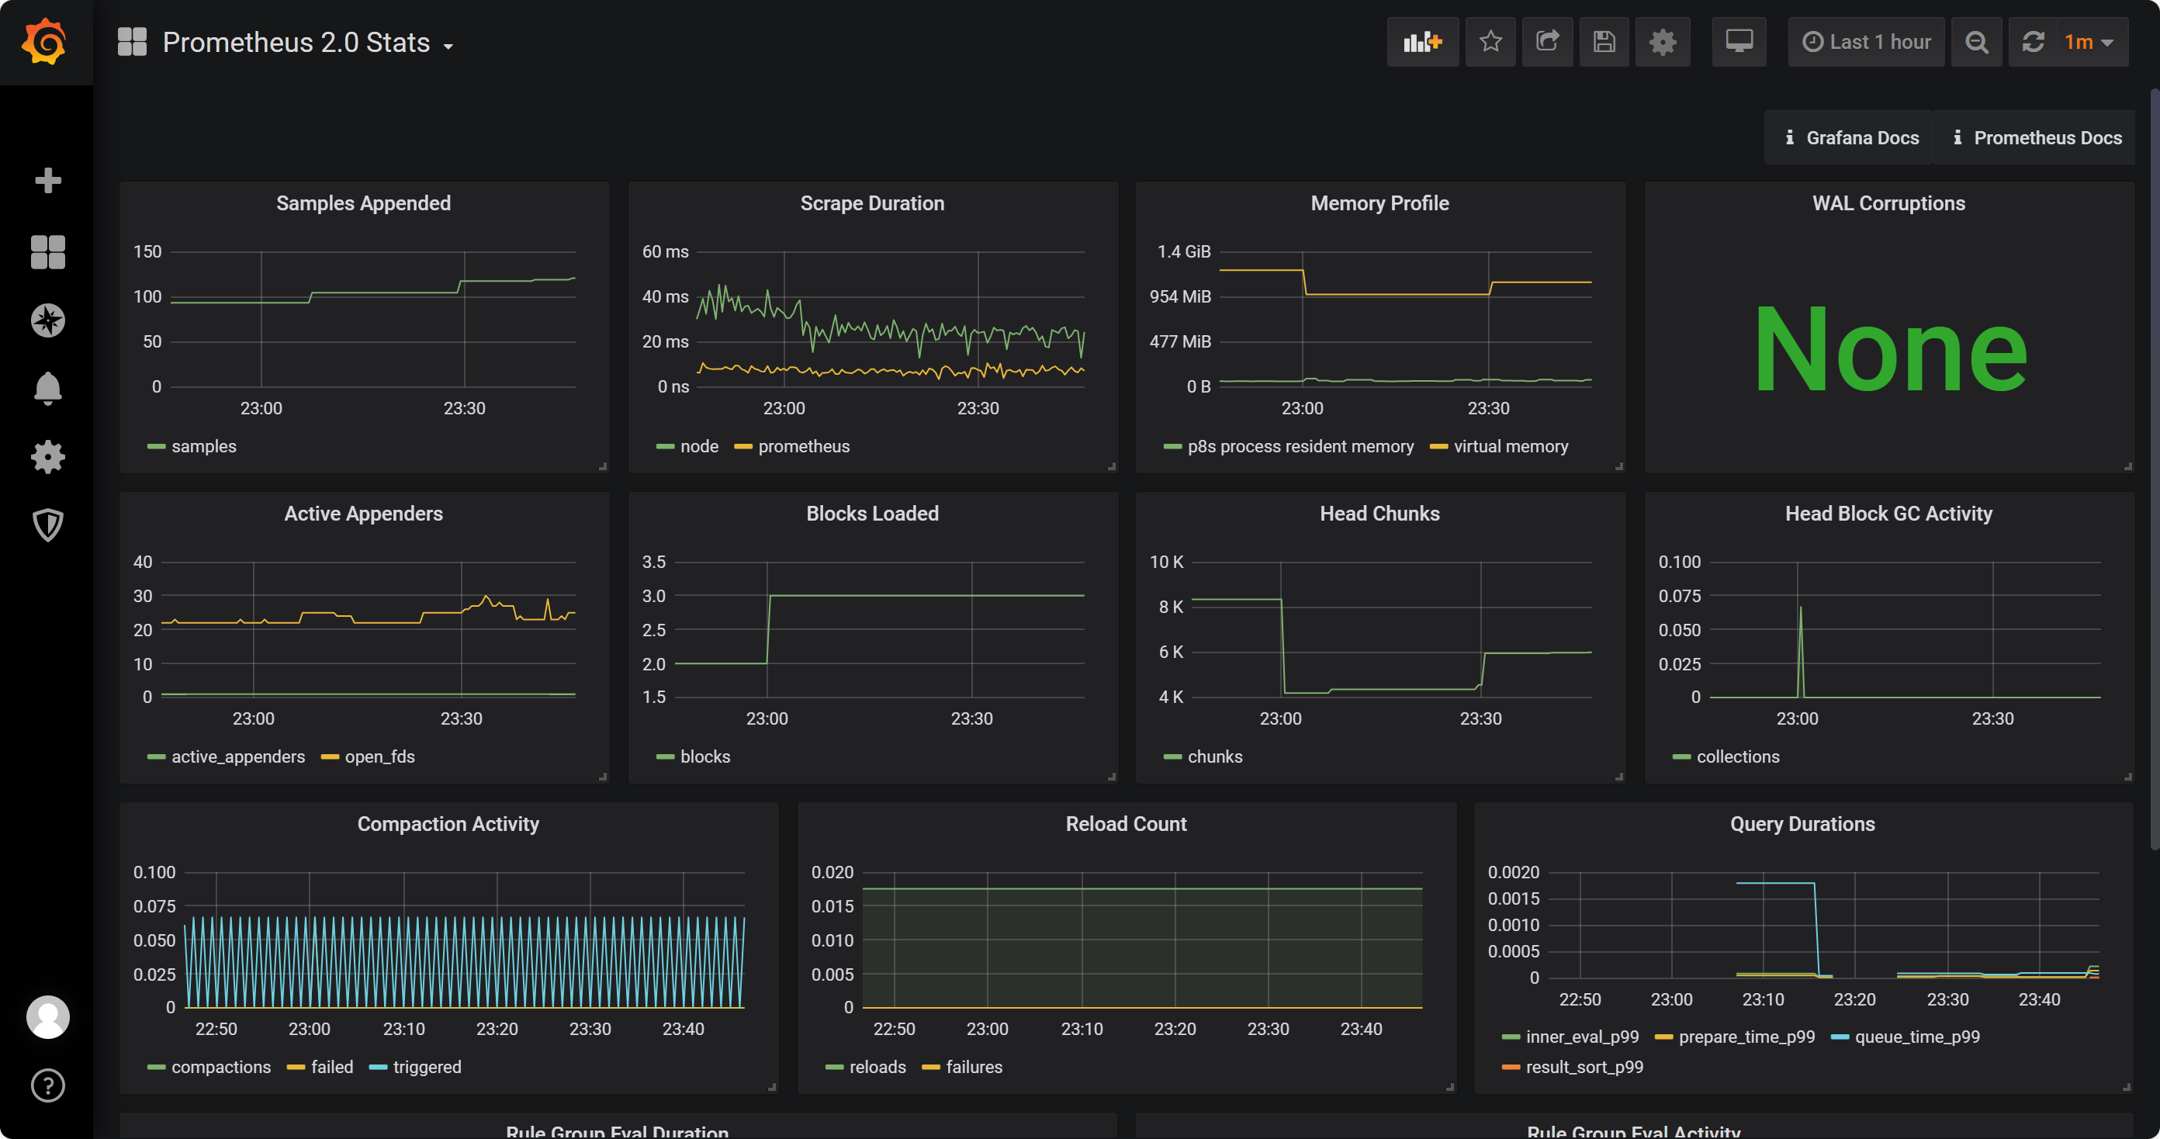Toggle the triggered legend series

pos(427,1068)
